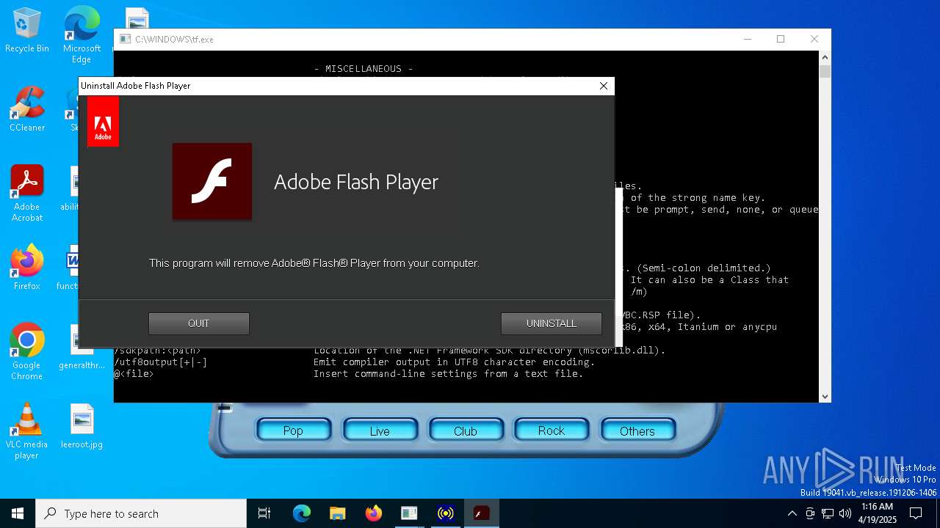Select the Pop genre button
This screenshot has width=940, height=528.
pyautogui.click(x=293, y=430)
